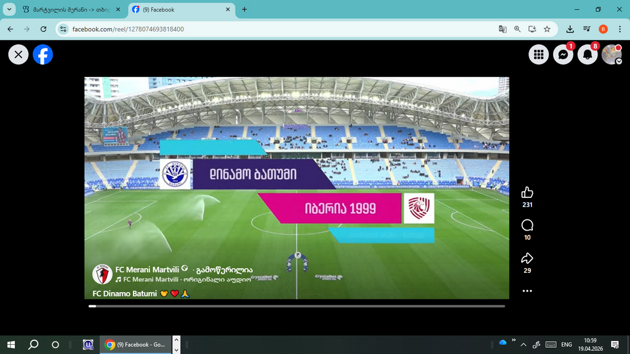Close the Facebook browser tab
Screen dimensions: 630x354
coord(228,9)
